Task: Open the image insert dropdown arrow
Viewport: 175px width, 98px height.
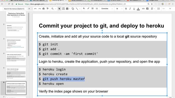Action: [x=69, y=9]
